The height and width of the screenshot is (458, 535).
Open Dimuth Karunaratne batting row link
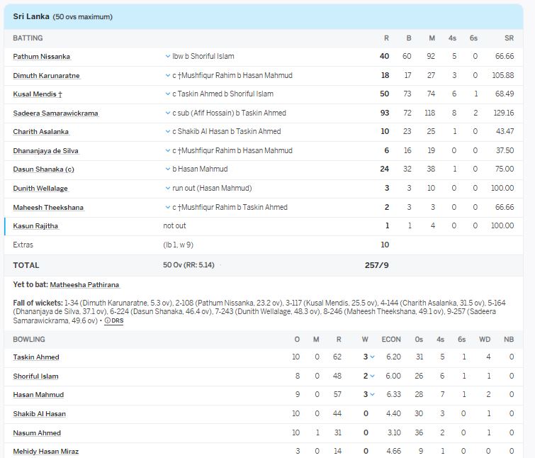46,75
